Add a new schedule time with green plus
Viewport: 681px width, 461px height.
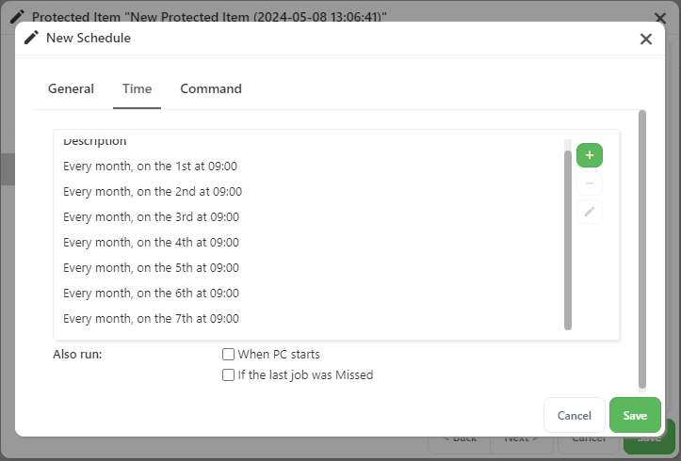(590, 155)
